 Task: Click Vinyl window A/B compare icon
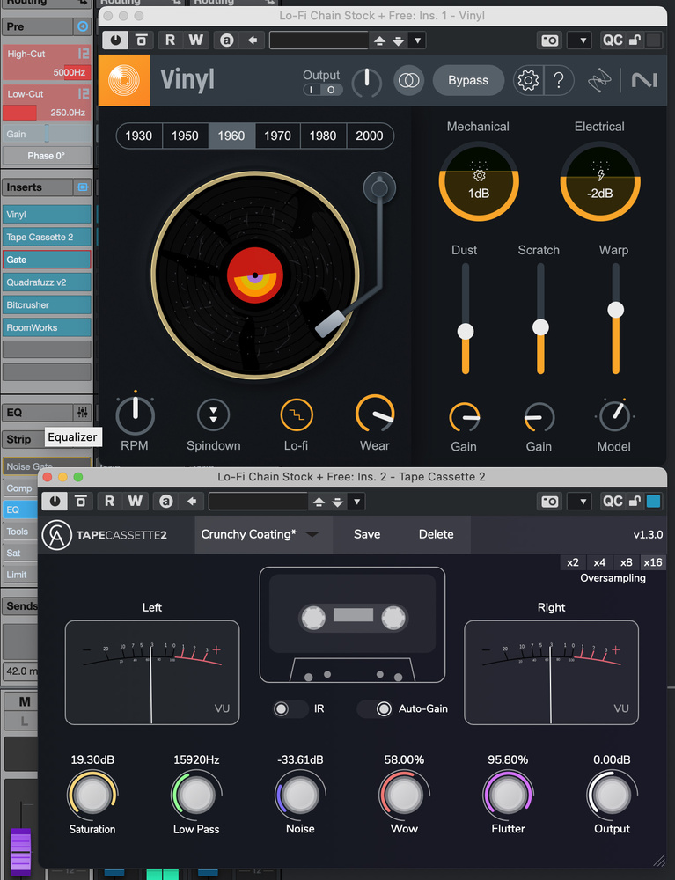coord(227,40)
